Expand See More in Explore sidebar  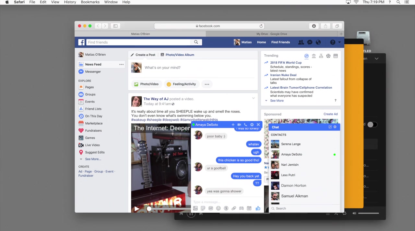(x=93, y=159)
